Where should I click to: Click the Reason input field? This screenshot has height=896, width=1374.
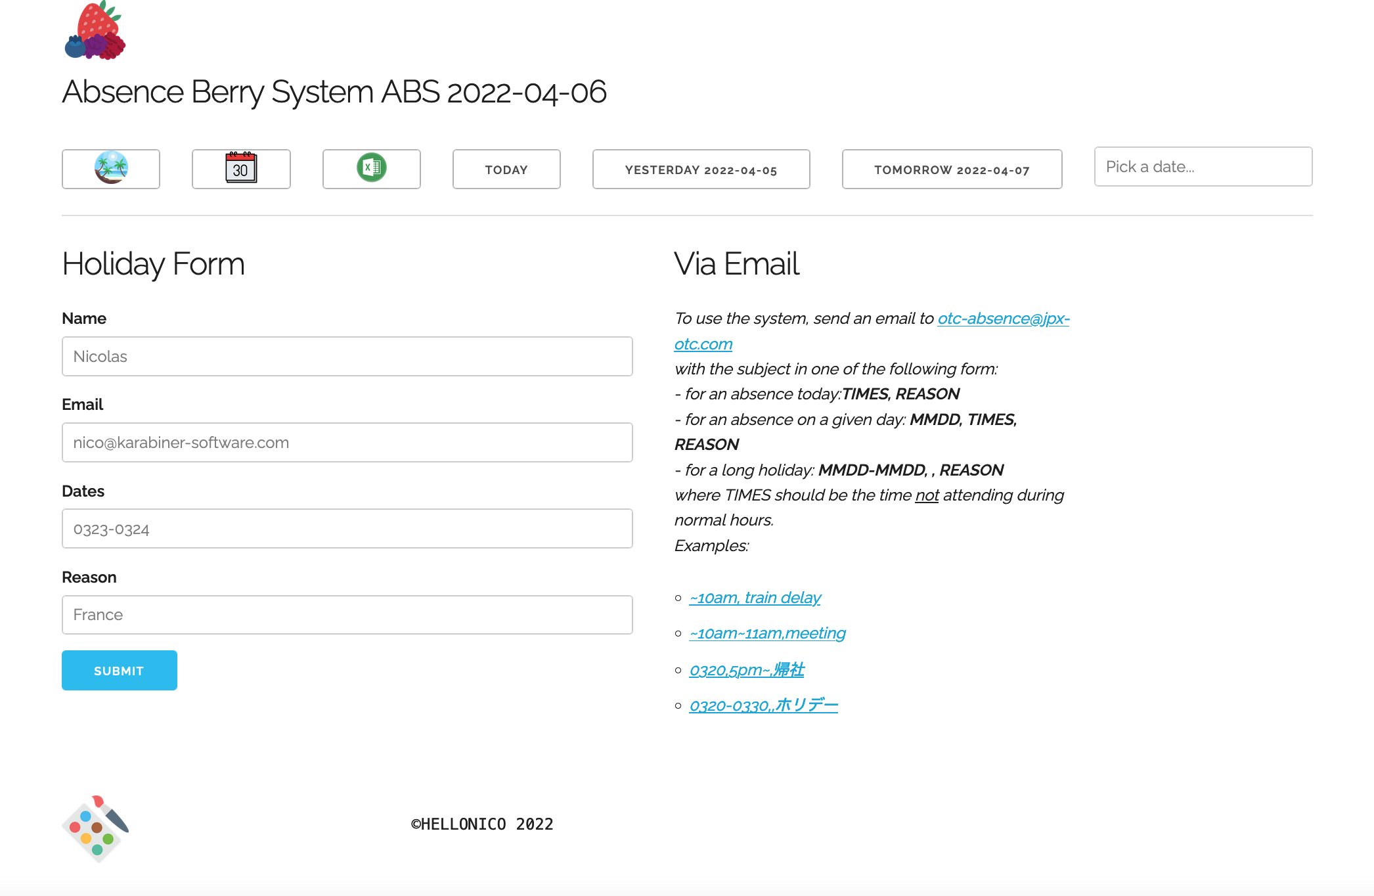(x=347, y=615)
